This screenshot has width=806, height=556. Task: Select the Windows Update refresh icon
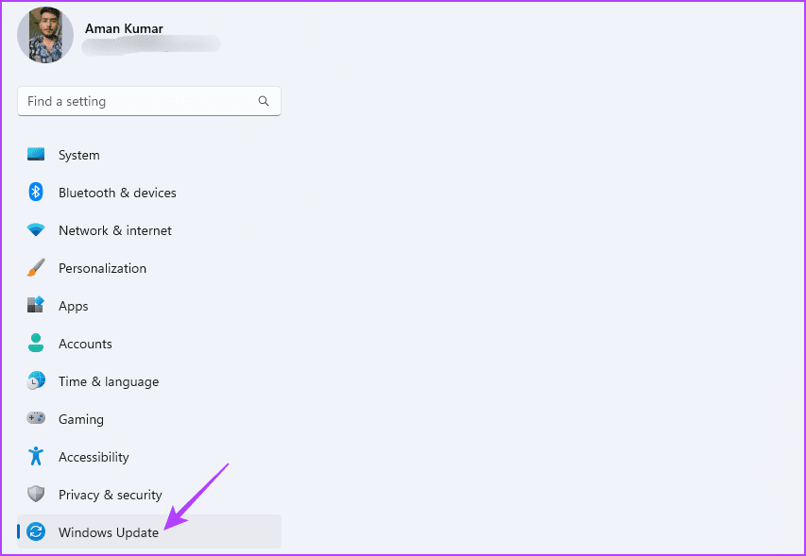(x=35, y=531)
